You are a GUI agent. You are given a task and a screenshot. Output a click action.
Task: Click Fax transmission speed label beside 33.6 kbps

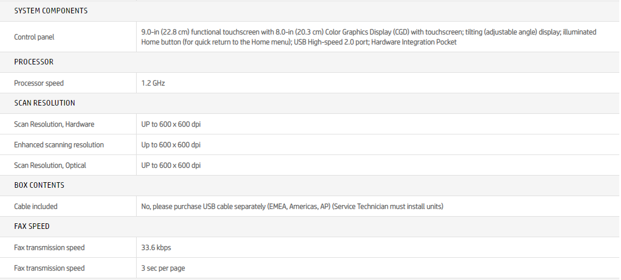pos(49,247)
